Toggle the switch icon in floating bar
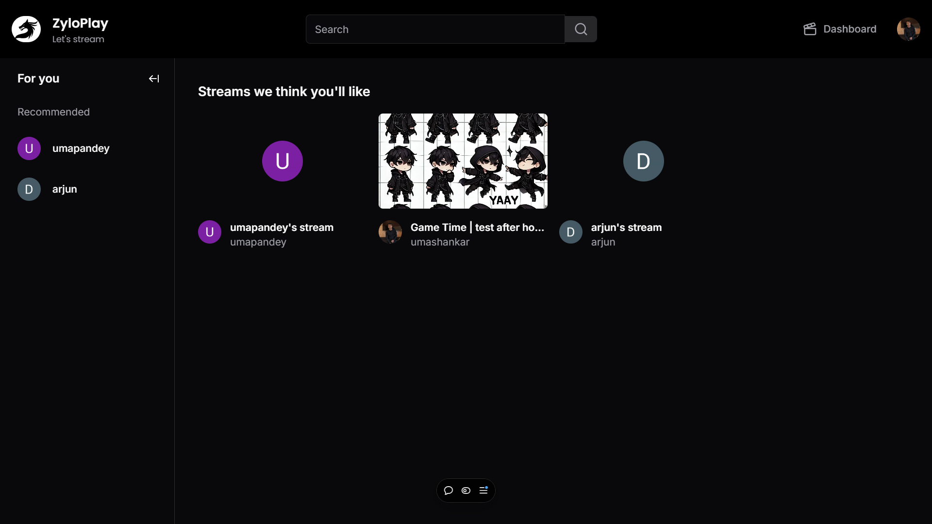This screenshot has height=524, width=932. point(466,491)
